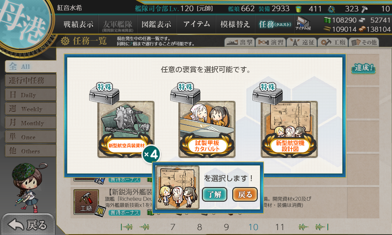Screen dimensions: 392x235
Task: Open the アイテム屋 shop icon
Action: point(303,23)
